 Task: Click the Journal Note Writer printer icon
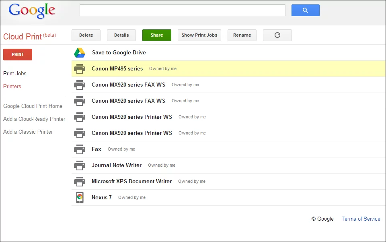(80, 165)
